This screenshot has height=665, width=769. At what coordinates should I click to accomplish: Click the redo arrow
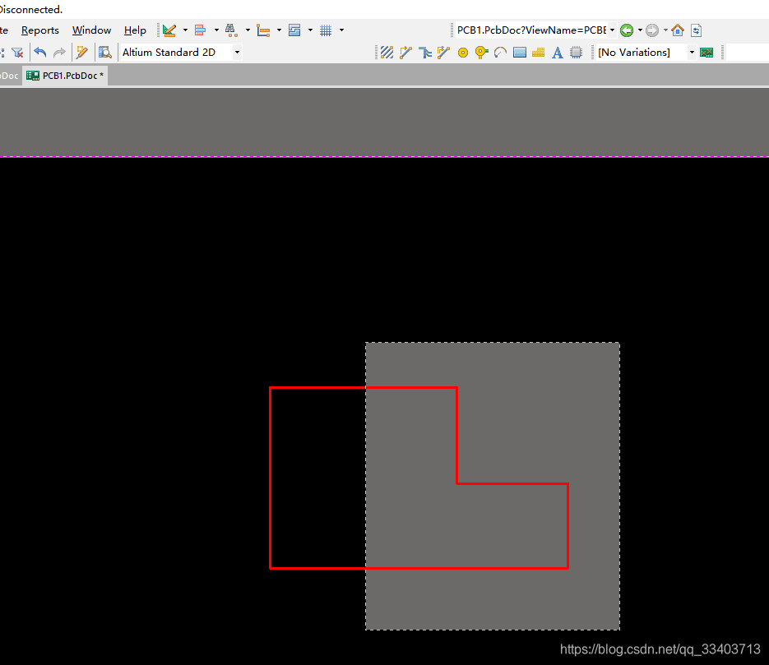tap(59, 53)
